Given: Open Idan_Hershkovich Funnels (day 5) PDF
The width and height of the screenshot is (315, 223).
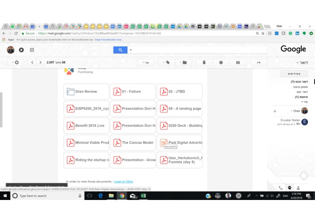Looking at the screenshot, I should coord(179,160).
